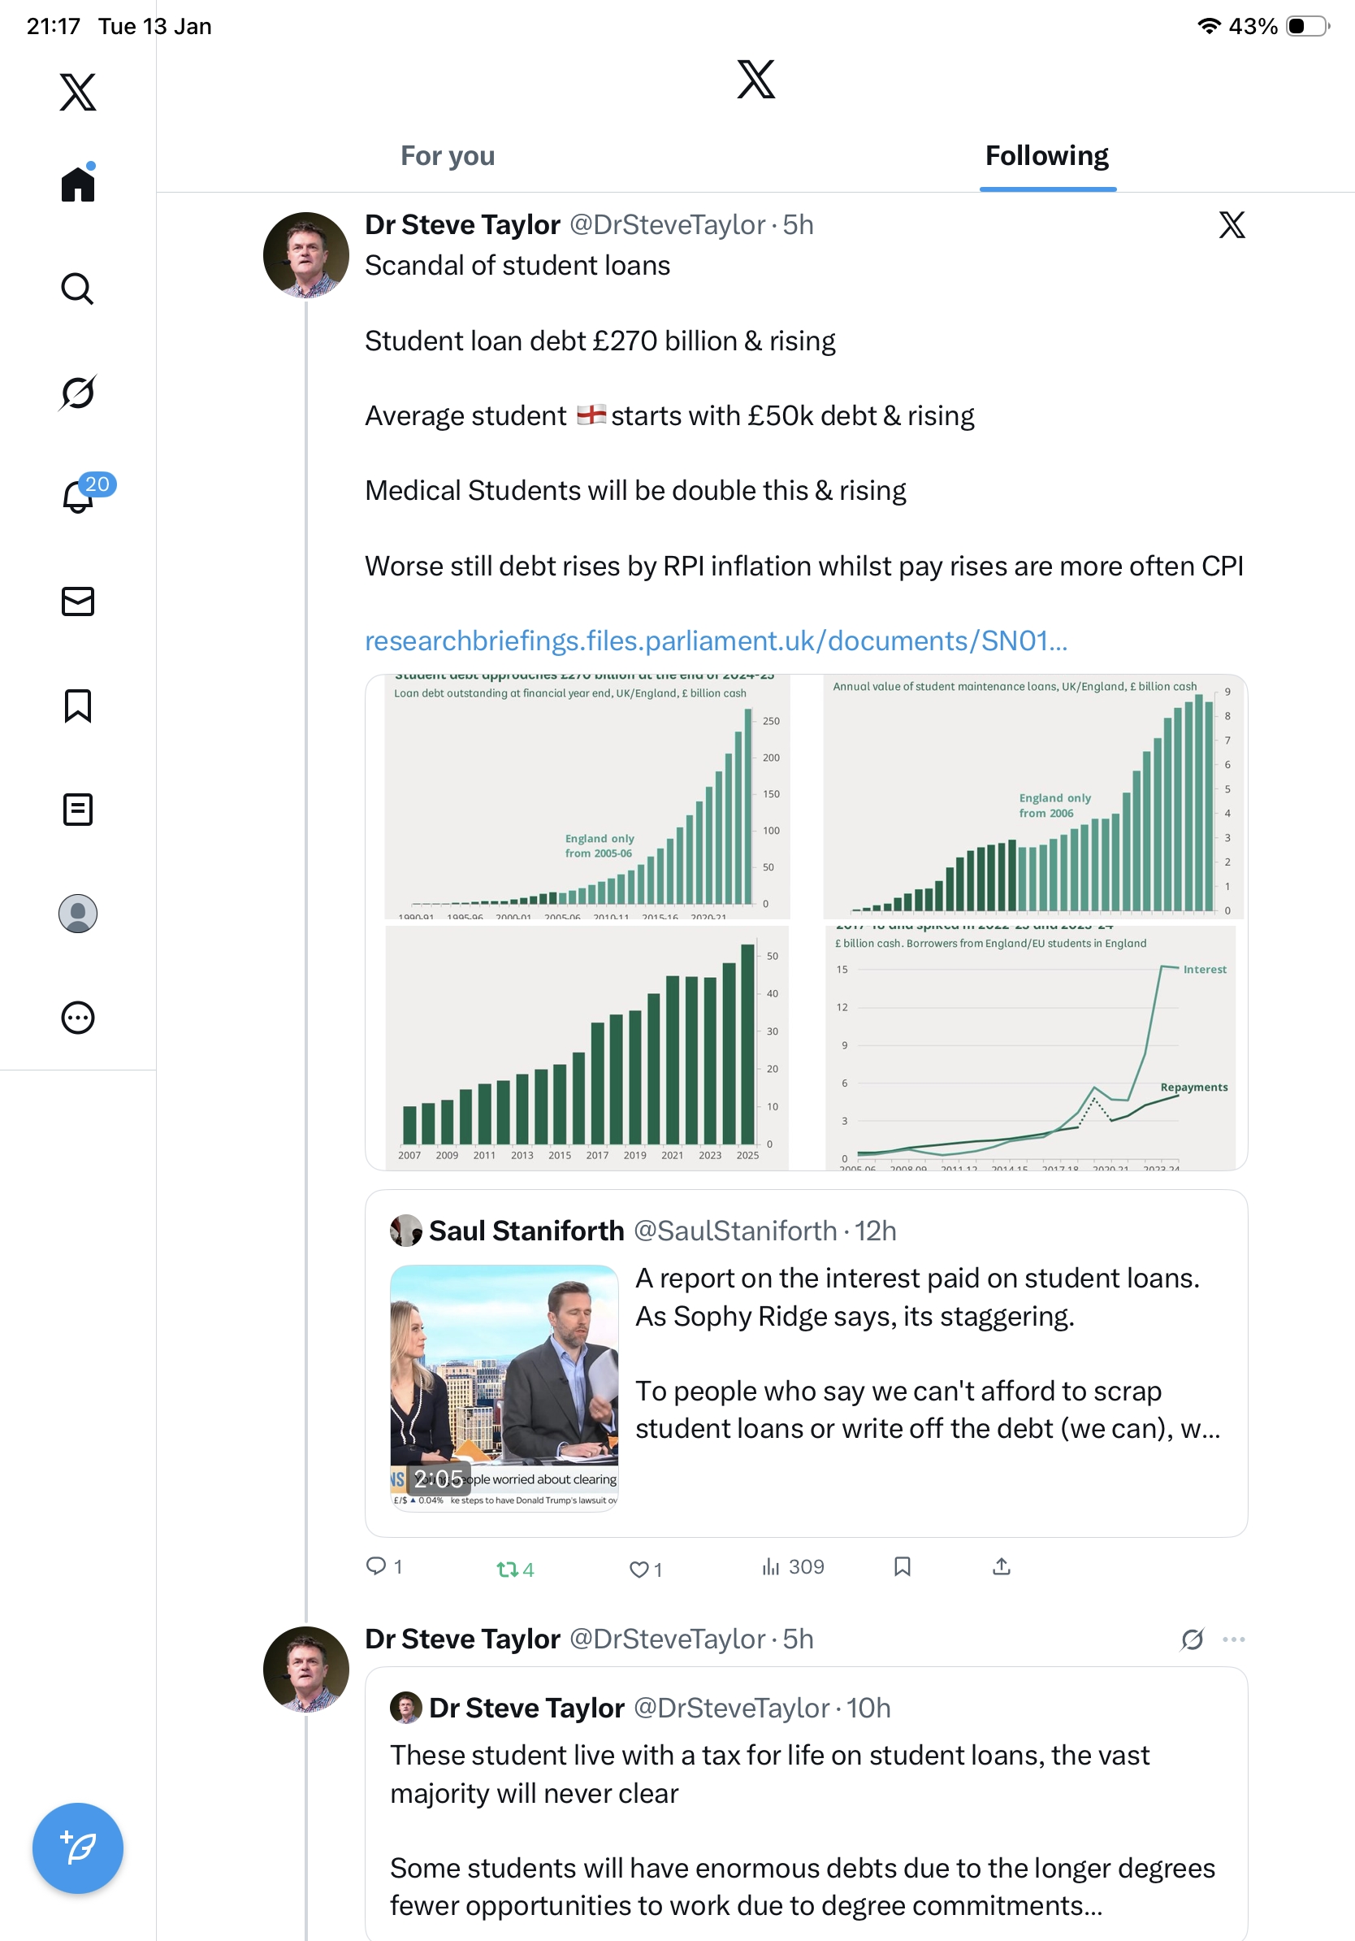The height and width of the screenshot is (1941, 1355).
Task: Click the compose new post button
Action: click(x=78, y=1848)
